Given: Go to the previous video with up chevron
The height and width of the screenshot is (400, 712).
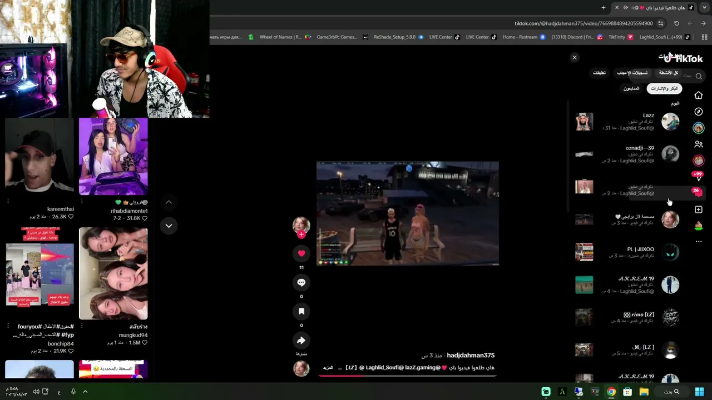Looking at the screenshot, I should pos(169,202).
